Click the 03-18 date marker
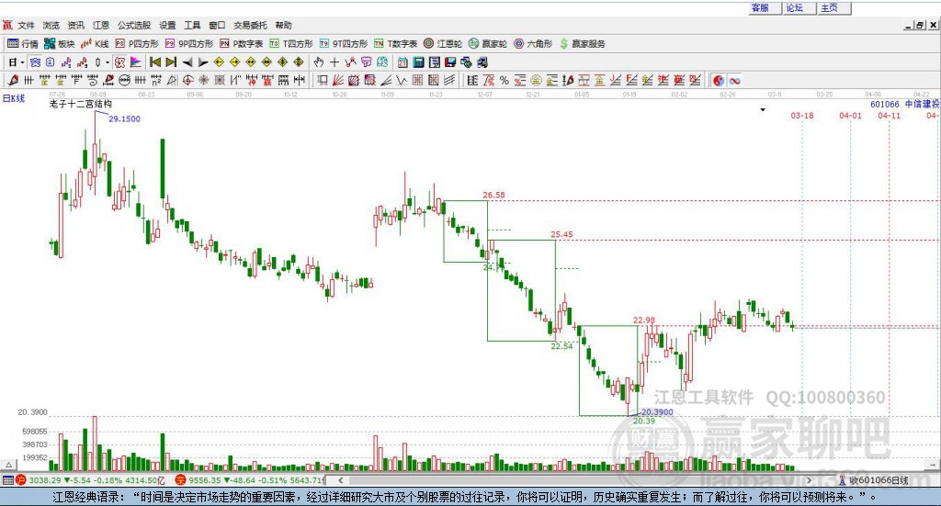Screen dimensions: 941x506 tap(801, 116)
